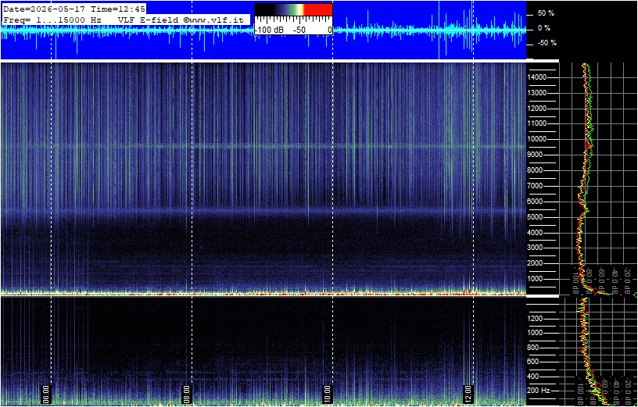Click the 12000 frequency axis label

(x=537, y=109)
